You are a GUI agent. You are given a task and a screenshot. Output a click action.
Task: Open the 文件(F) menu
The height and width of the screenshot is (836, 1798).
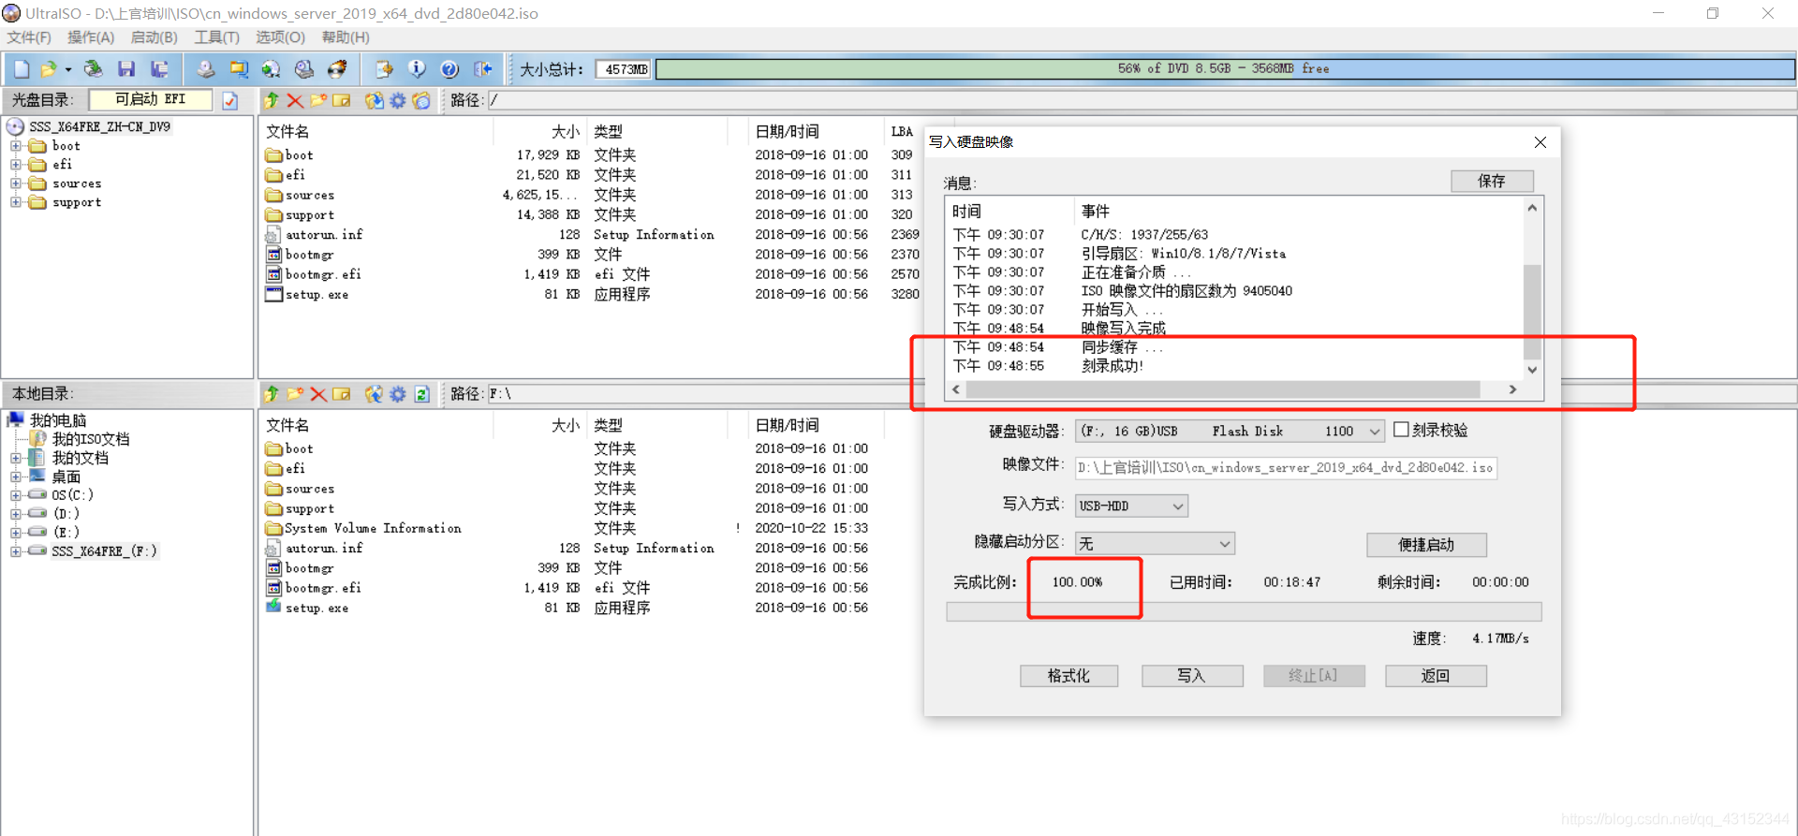tap(29, 37)
